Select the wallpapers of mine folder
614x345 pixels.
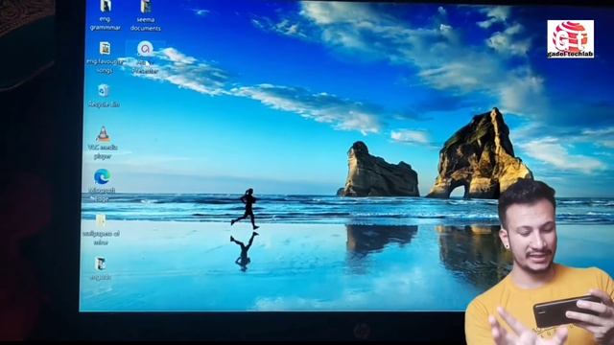click(101, 220)
